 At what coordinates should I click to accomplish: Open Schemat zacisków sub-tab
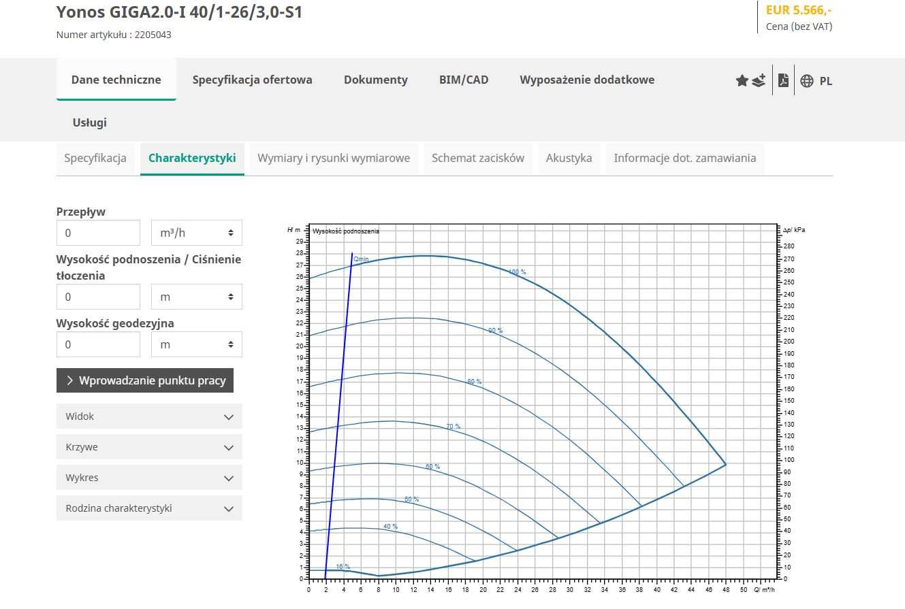click(x=478, y=159)
